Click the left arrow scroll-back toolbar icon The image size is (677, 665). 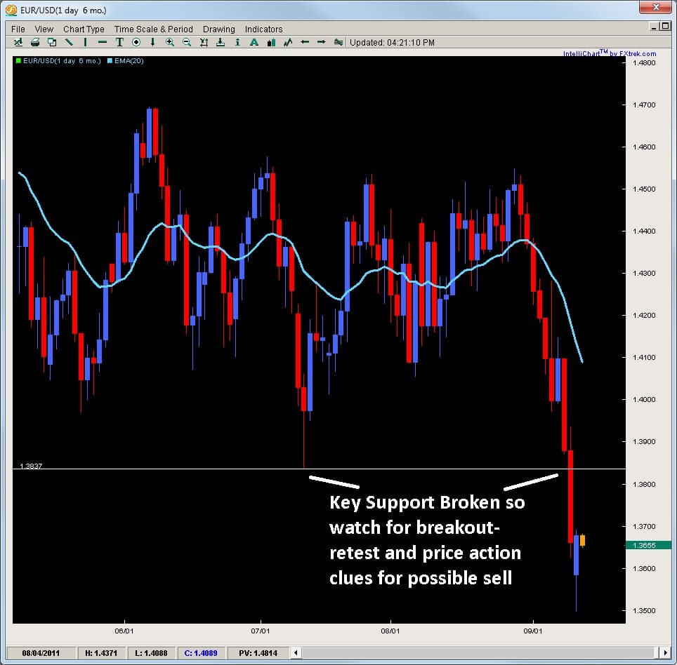tap(305, 42)
